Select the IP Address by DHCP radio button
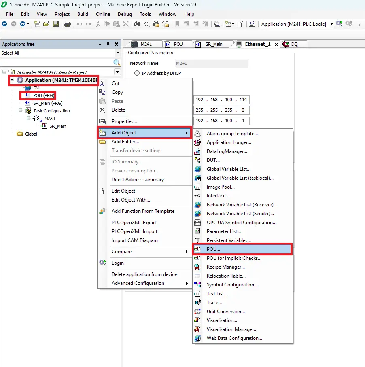The height and width of the screenshot is (367, 365). pyautogui.click(x=137, y=73)
